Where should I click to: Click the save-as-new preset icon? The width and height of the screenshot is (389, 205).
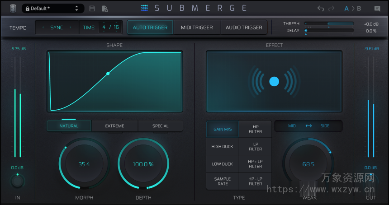point(105,9)
